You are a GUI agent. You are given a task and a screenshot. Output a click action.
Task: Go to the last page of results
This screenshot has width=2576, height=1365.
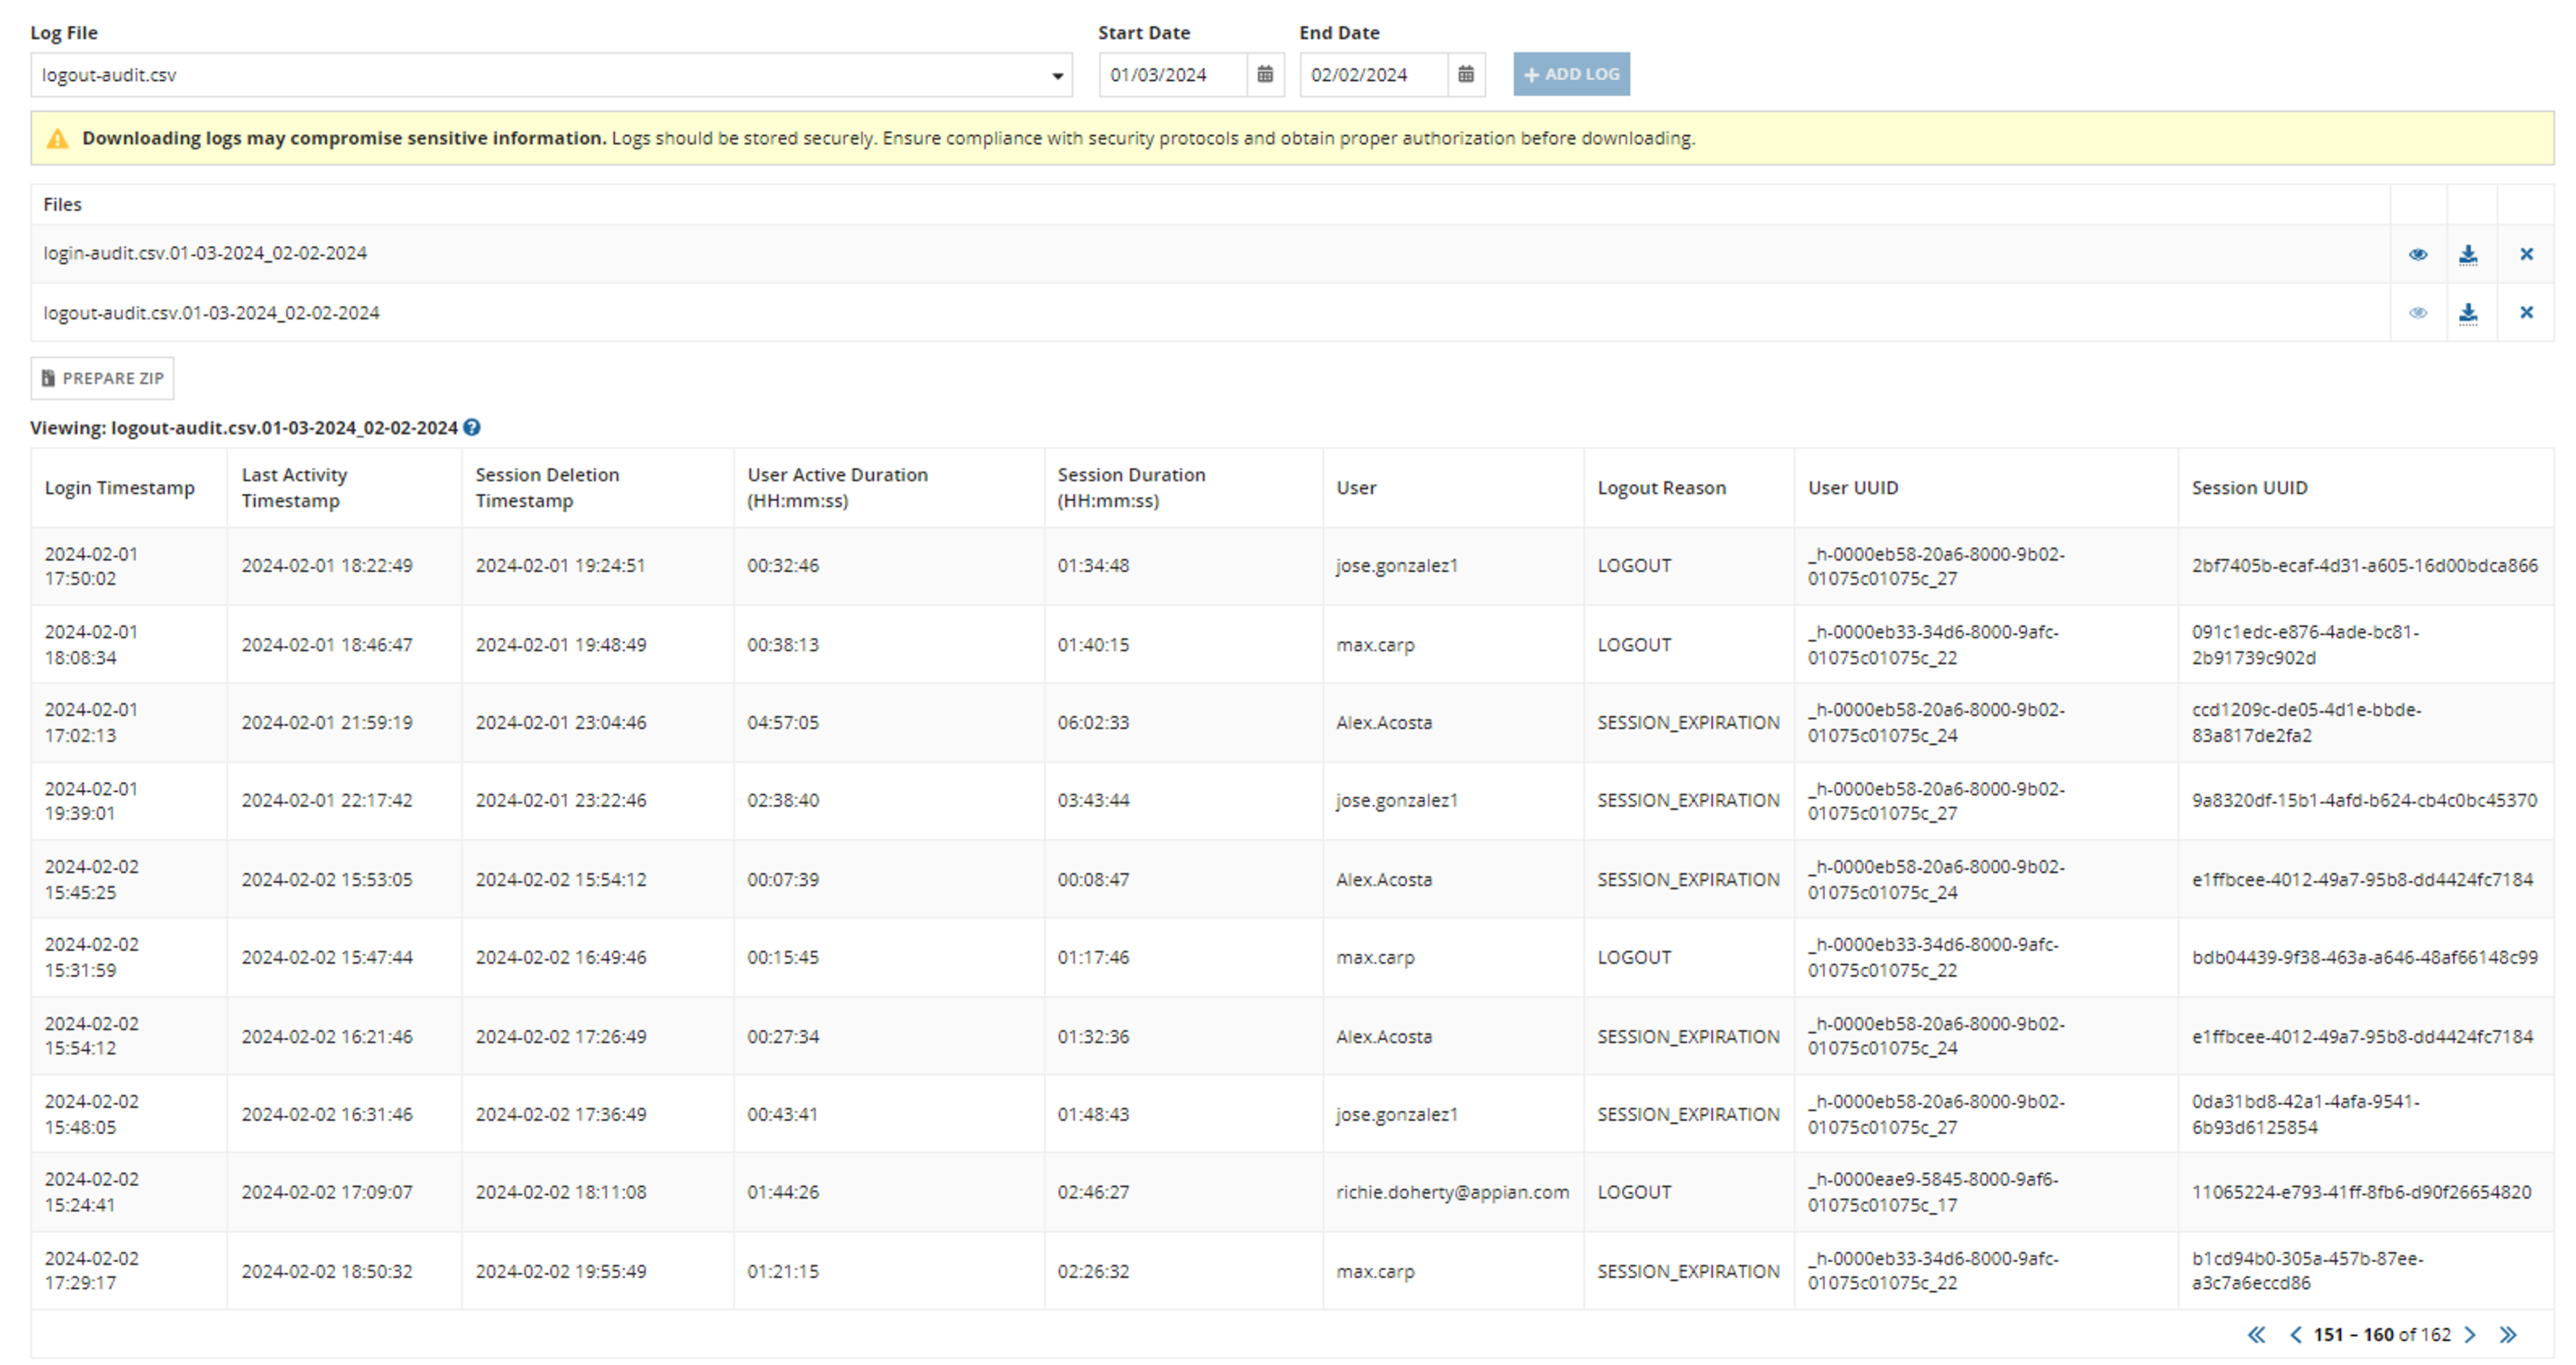point(2508,1334)
